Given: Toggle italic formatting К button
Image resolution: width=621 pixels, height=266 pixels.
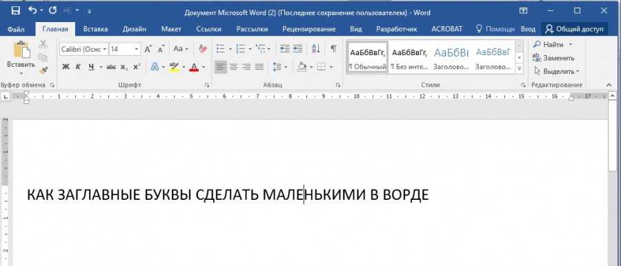Looking at the screenshot, I should [x=78, y=67].
